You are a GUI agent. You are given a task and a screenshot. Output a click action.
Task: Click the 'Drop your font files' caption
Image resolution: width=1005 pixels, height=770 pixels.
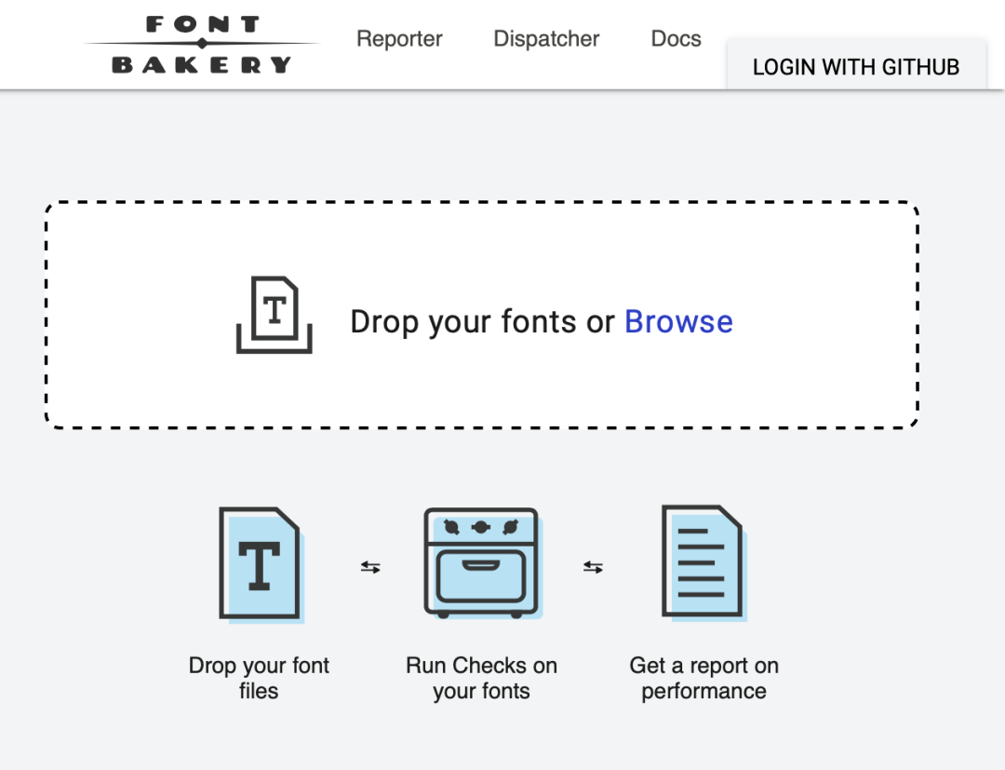click(259, 678)
